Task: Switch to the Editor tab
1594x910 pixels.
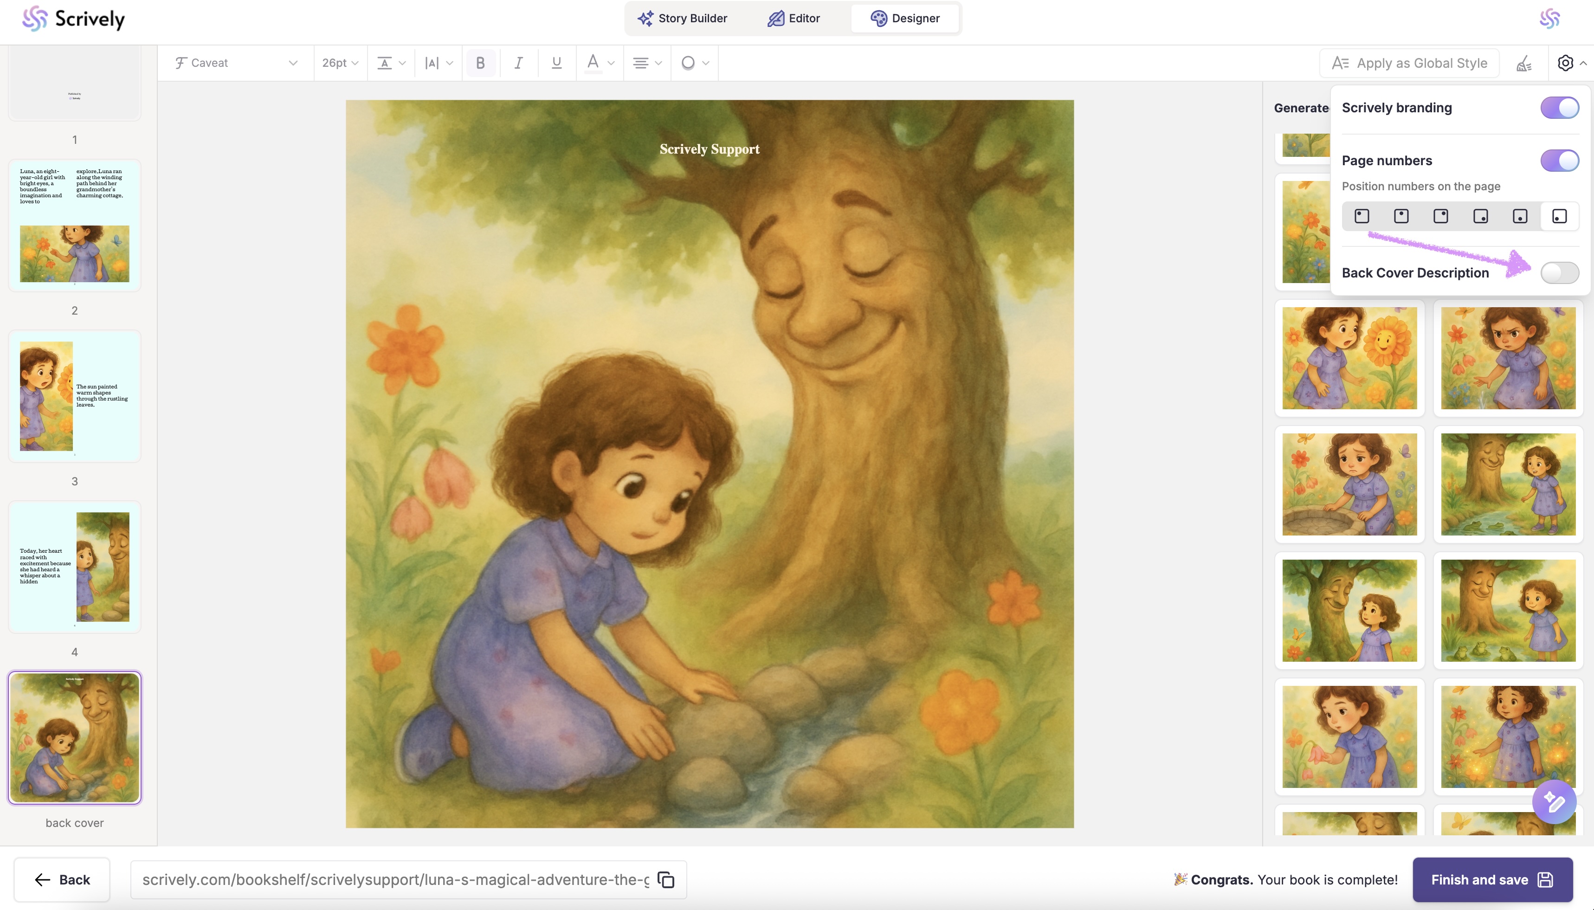Action: (794, 18)
